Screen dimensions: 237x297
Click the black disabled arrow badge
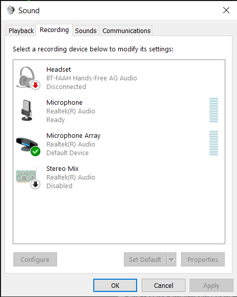(x=36, y=185)
